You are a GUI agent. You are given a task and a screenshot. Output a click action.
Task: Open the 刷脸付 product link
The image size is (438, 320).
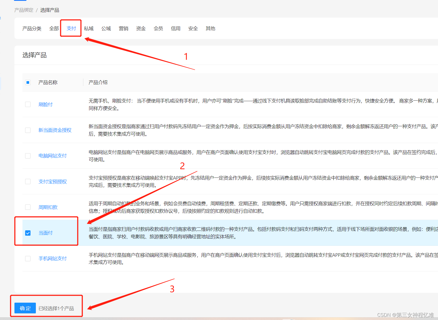pos(45,104)
